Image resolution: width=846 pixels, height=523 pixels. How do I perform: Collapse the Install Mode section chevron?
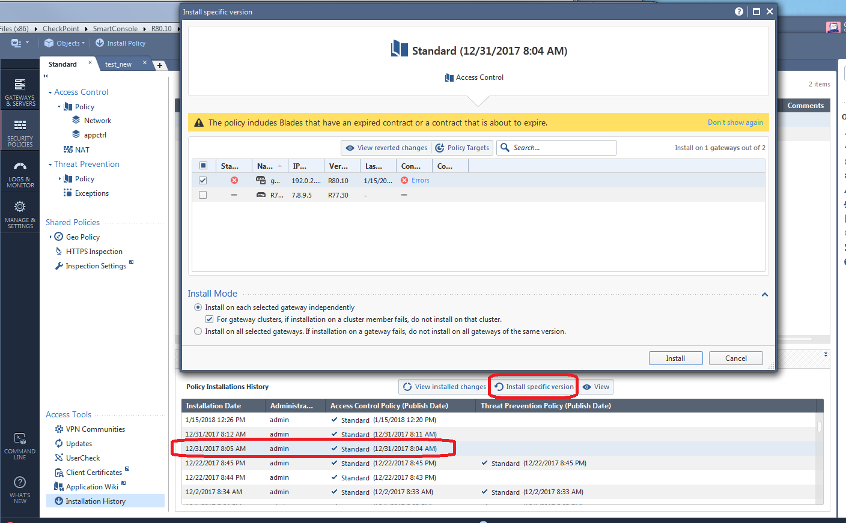[765, 294]
